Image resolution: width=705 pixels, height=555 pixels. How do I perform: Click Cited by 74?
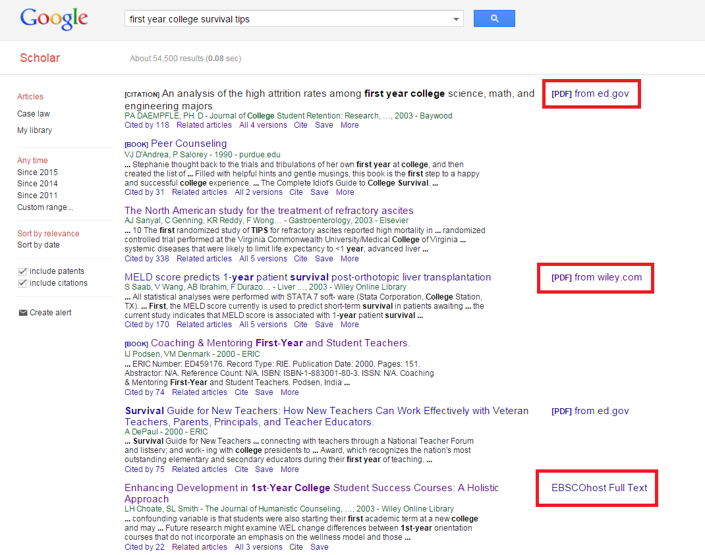pyautogui.click(x=144, y=392)
